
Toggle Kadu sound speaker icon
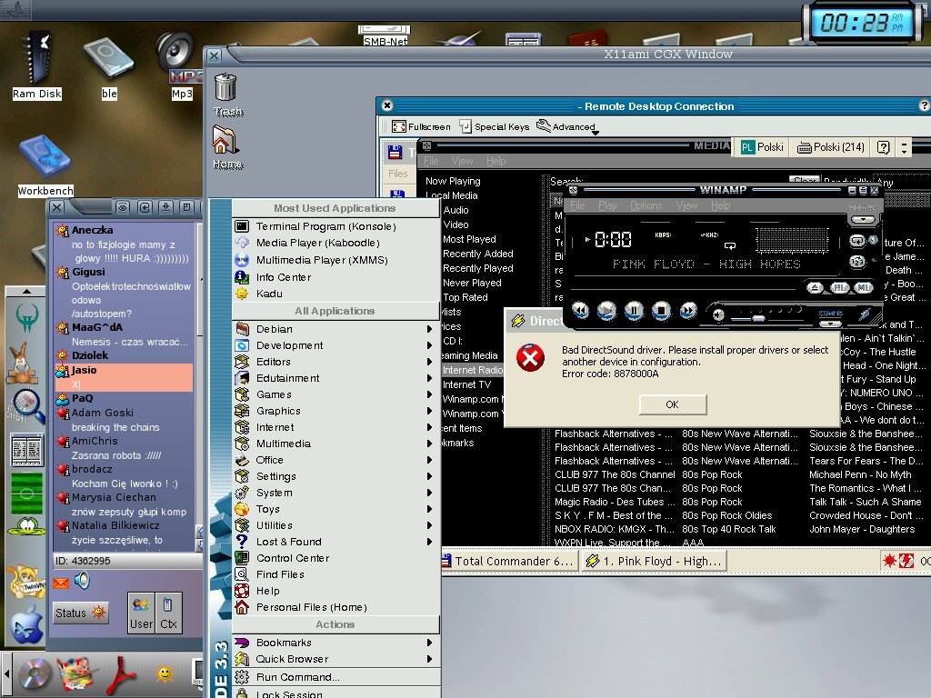pos(83,581)
